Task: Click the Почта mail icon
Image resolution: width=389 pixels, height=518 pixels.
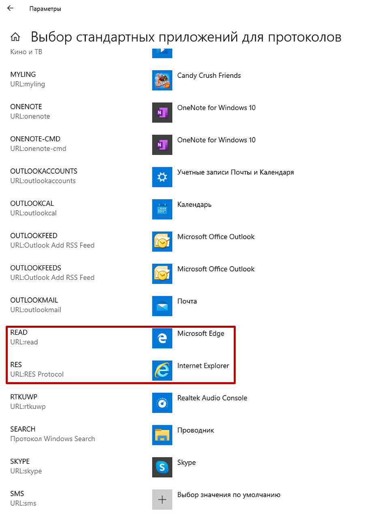Action: click(162, 306)
